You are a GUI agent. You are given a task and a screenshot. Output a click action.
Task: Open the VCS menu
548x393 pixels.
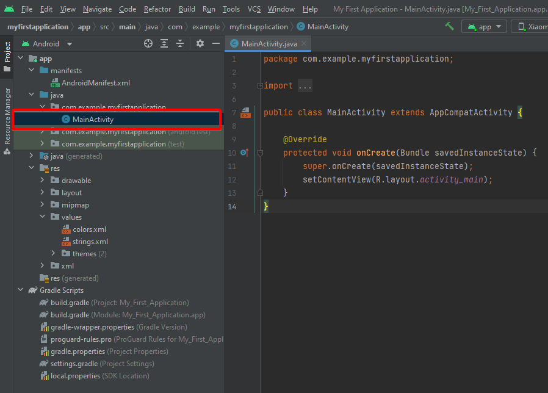(254, 9)
